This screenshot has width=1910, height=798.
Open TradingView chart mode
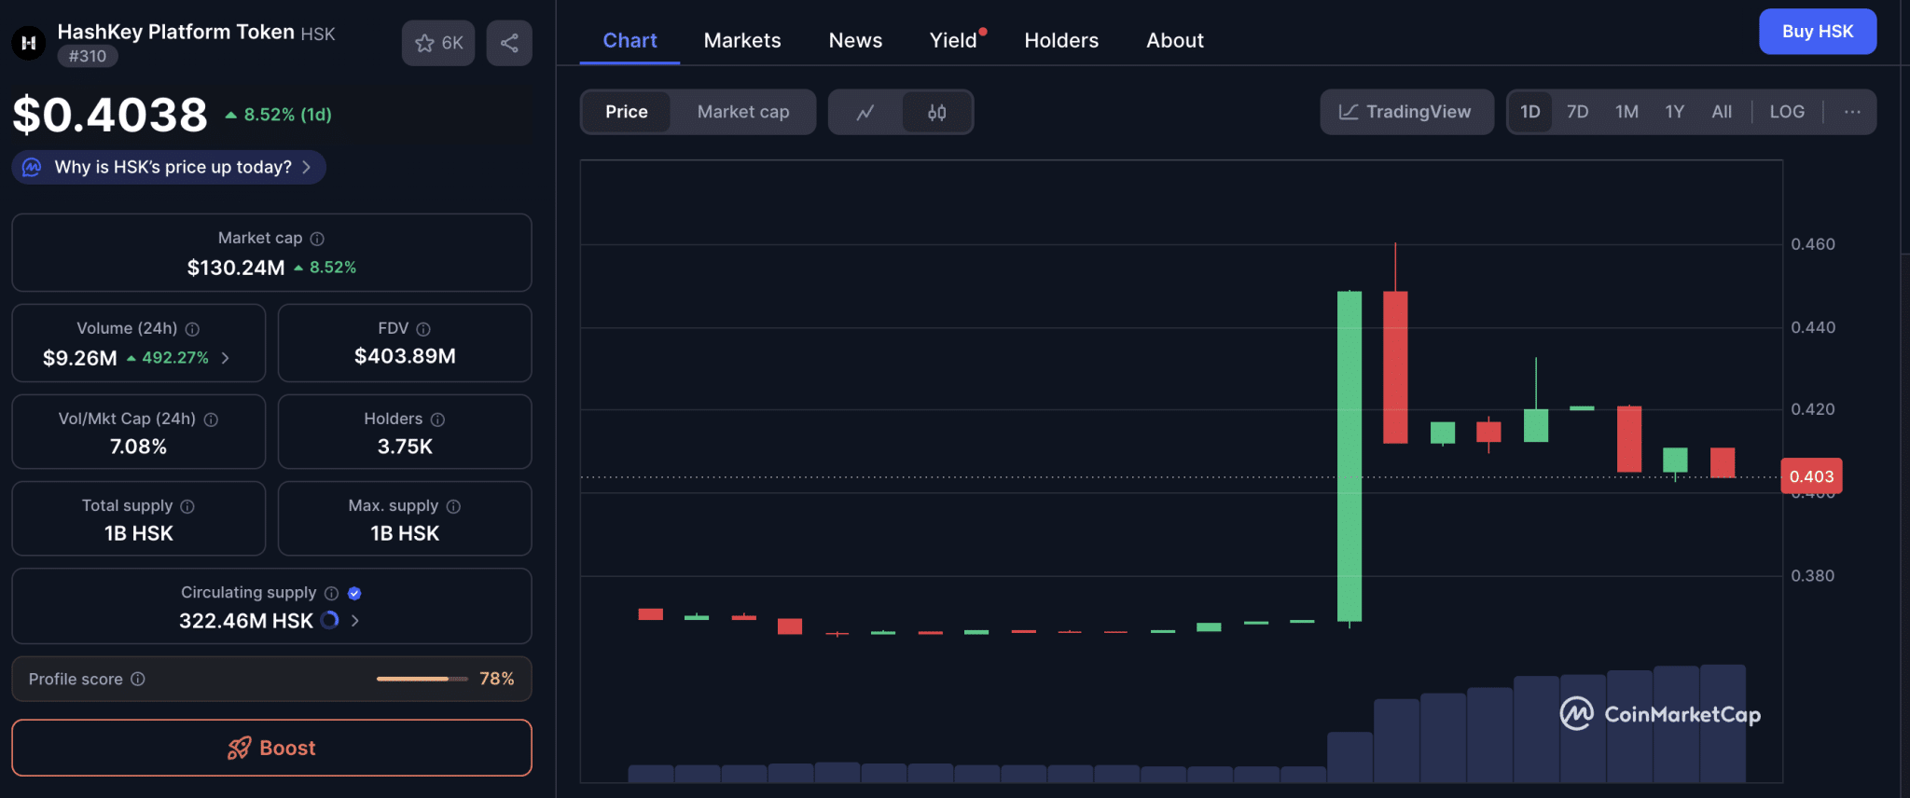[x=1405, y=112]
